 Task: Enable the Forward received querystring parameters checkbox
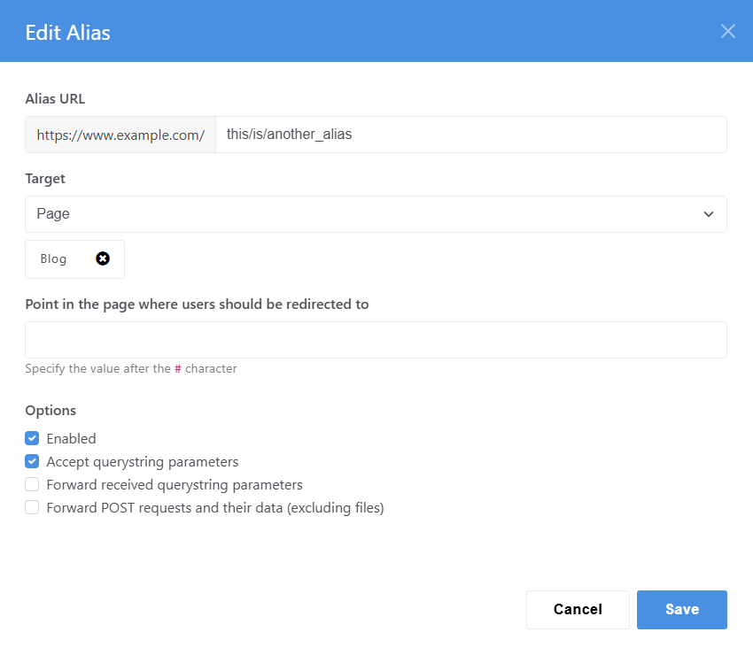[32, 484]
